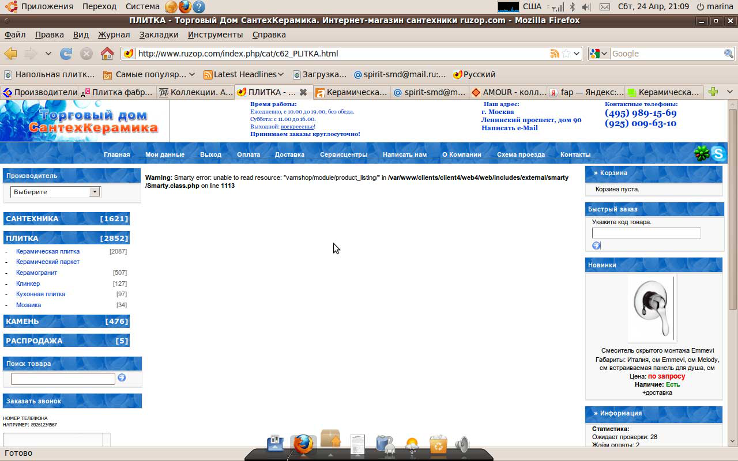
Task: Open the Журнал menu
Action: pyautogui.click(x=114, y=35)
